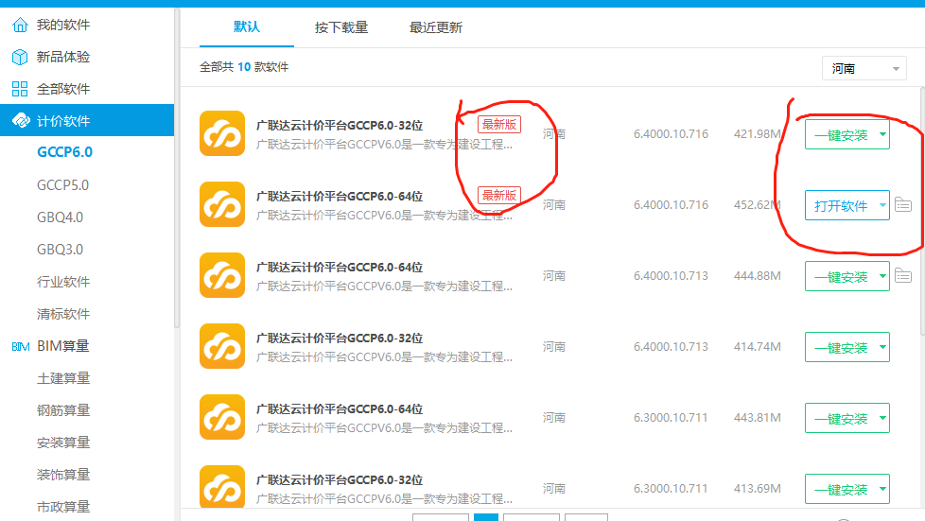Click app icon of GCCP6.0-32位 version 6.4000.10.713

point(222,346)
